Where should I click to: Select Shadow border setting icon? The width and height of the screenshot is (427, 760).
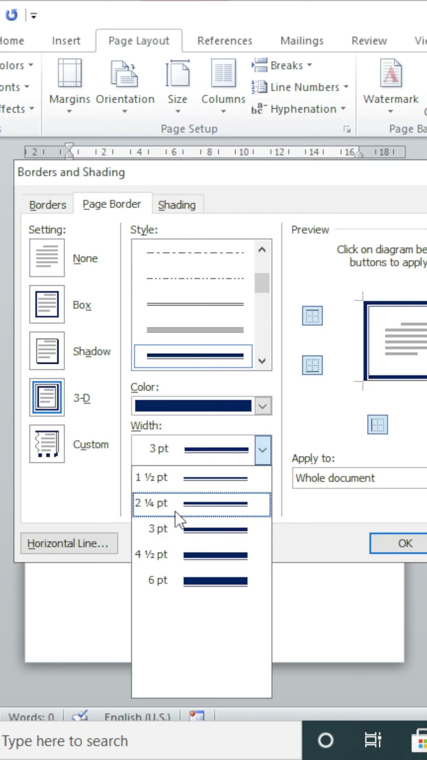pos(47,351)
